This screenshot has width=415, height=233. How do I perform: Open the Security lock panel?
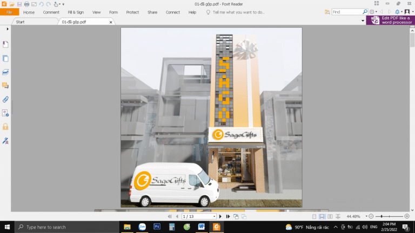click(x=5, y=127)
